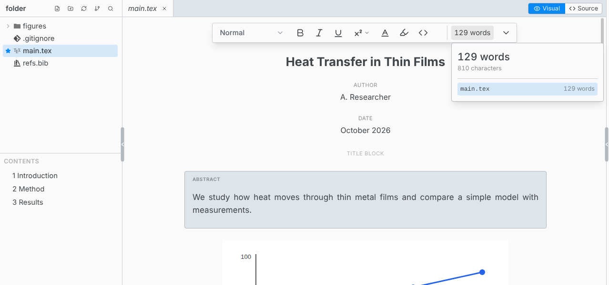This screenshot has height=285, width=609.
Task: Select the figures folder icon
Action: coord(17,26)
